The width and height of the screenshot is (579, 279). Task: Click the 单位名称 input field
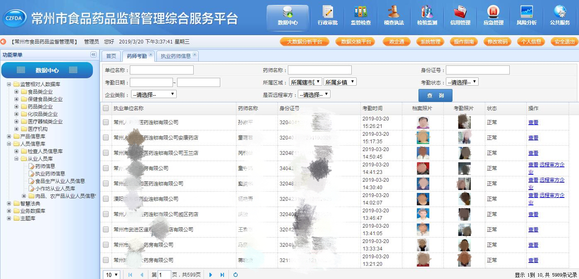[x=162, y=70]
